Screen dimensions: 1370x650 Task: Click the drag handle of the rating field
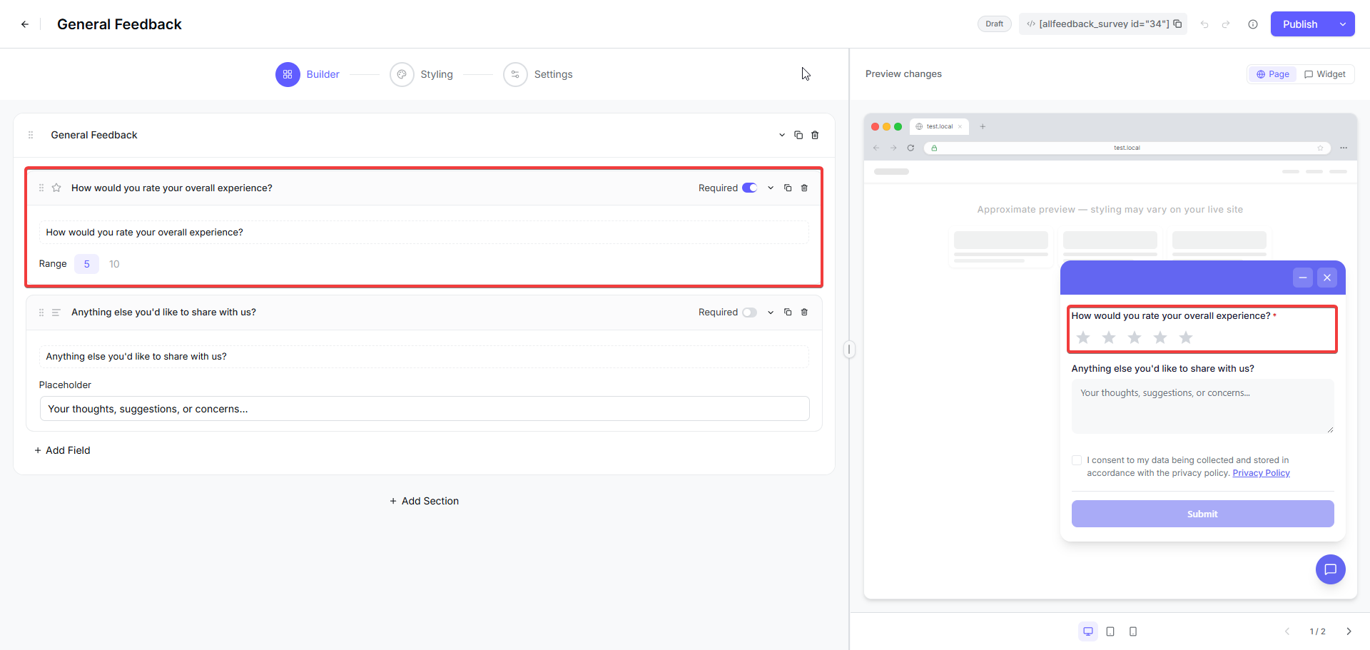coord(41,188)
